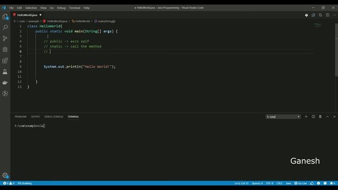This screenshot has height=190, width=338.
Task: Click the terminal prompt input line
Action: point(30,126)
